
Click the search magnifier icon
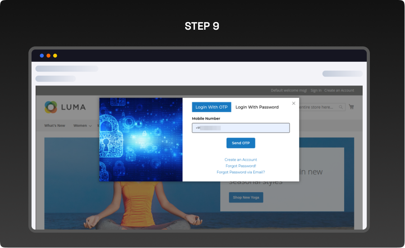point(341,107)
